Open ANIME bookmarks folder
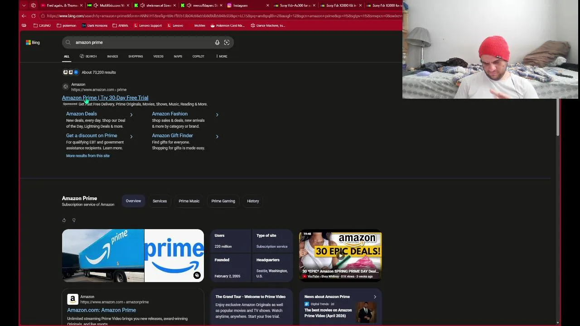This screenshot has width=580, height=326. pos(121,25)
